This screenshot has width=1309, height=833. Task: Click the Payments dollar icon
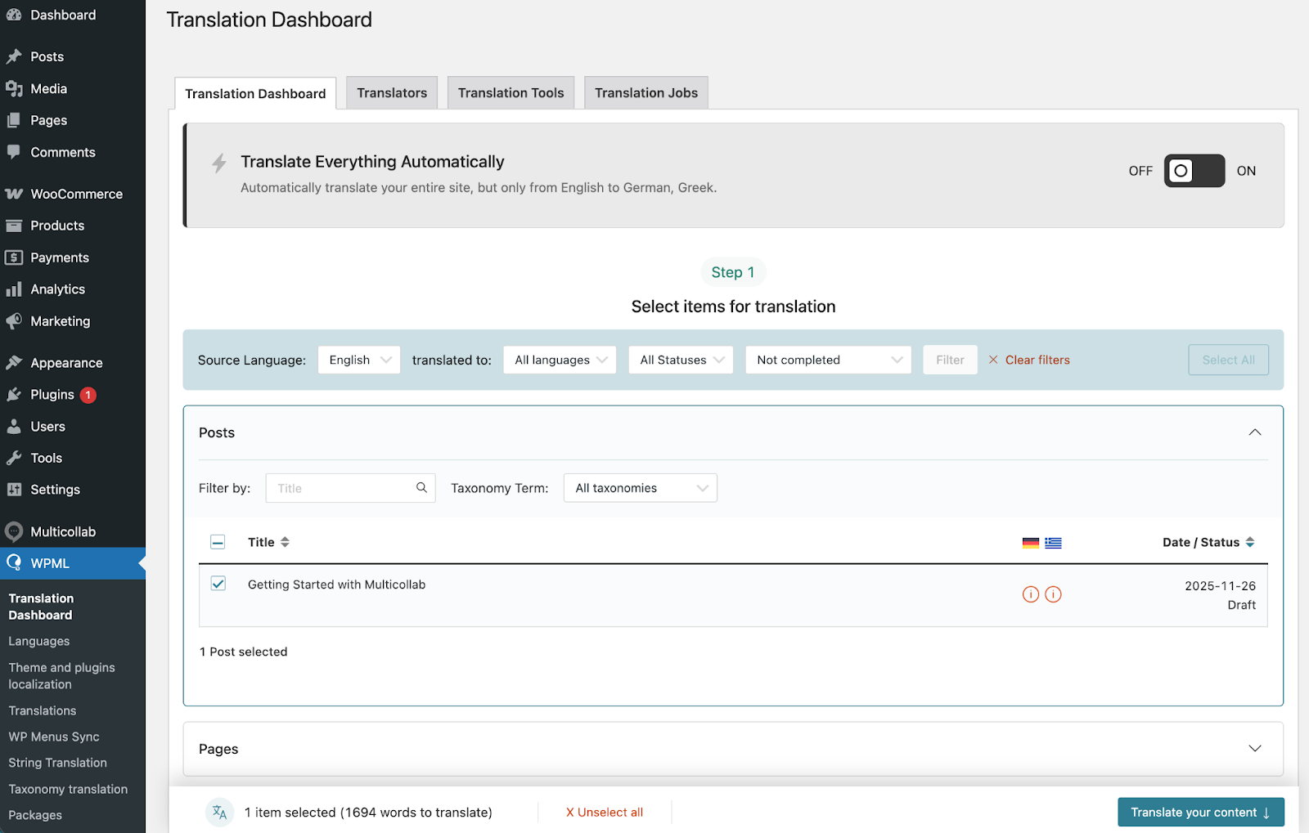tap(14, 258)
